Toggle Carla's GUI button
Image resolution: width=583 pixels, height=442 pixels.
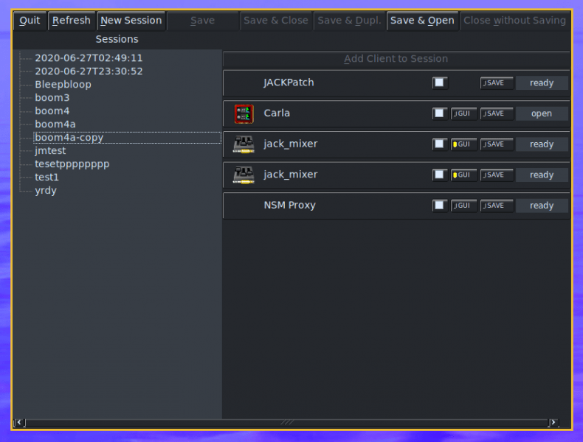[x=463, y=113]
